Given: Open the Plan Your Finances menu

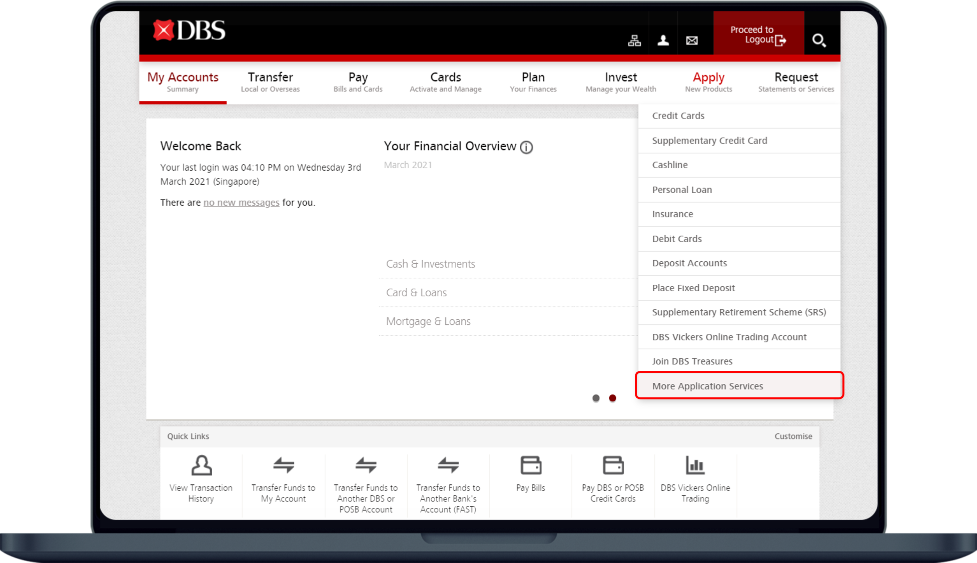Looking at the screenshot, I should point(533,82).
